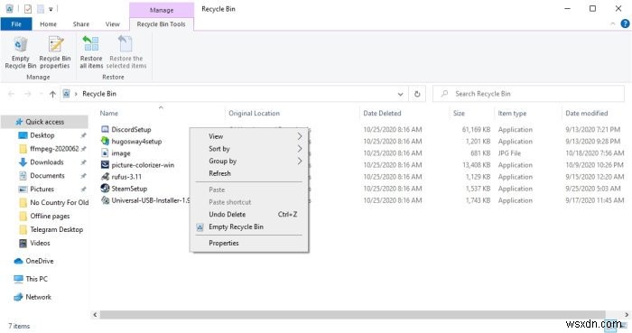Screen dimensions: 632x333
Task: Click the Empty Recycle Bin ribbon icon
Action: pos(20,44)
